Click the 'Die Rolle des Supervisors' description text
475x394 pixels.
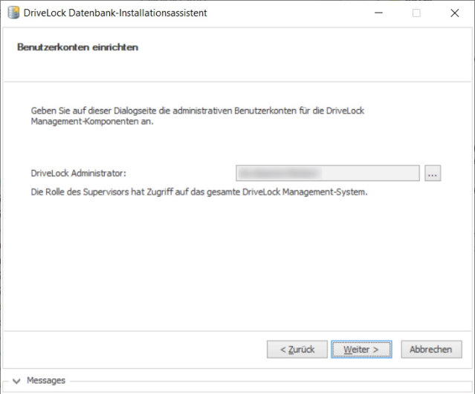(x=199, y=192)
